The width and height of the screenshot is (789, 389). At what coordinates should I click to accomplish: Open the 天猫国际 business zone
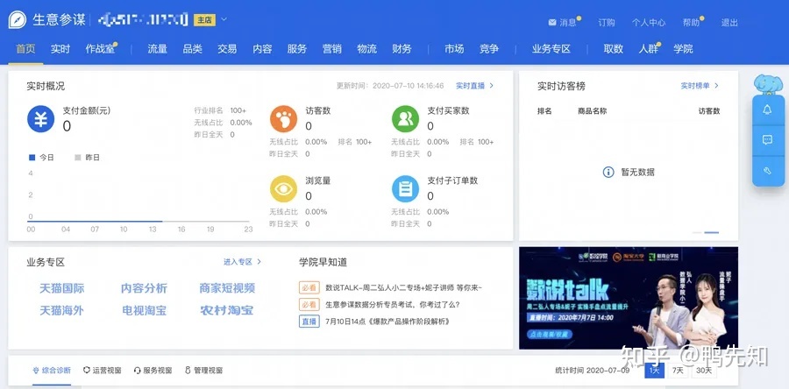(x=62, y=288)
